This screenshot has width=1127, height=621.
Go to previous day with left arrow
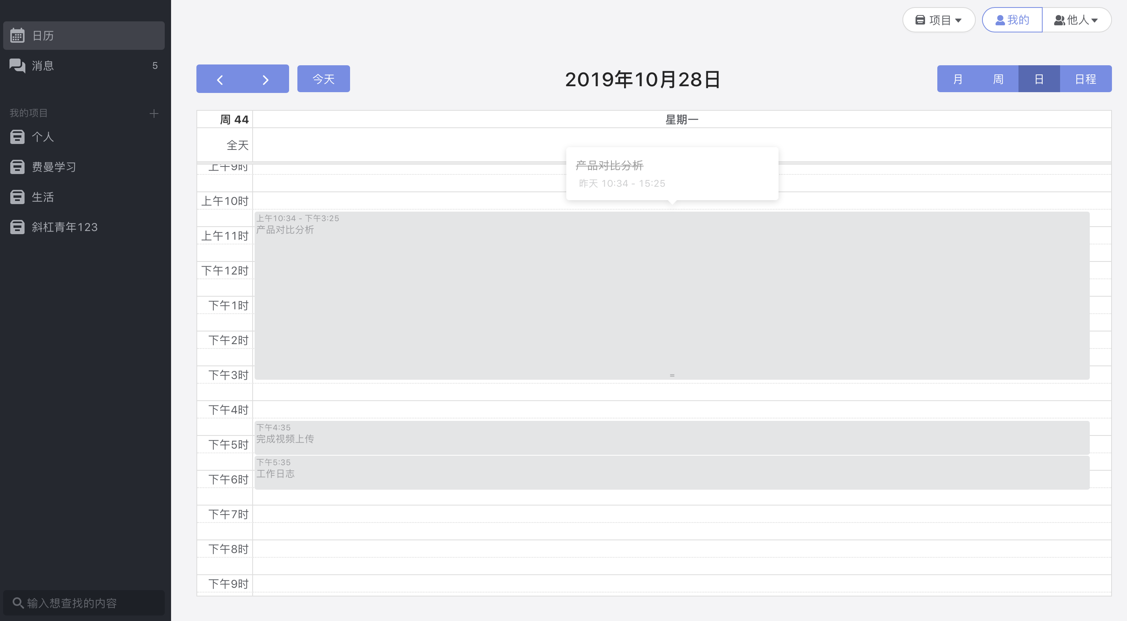[x=220, y=80]
